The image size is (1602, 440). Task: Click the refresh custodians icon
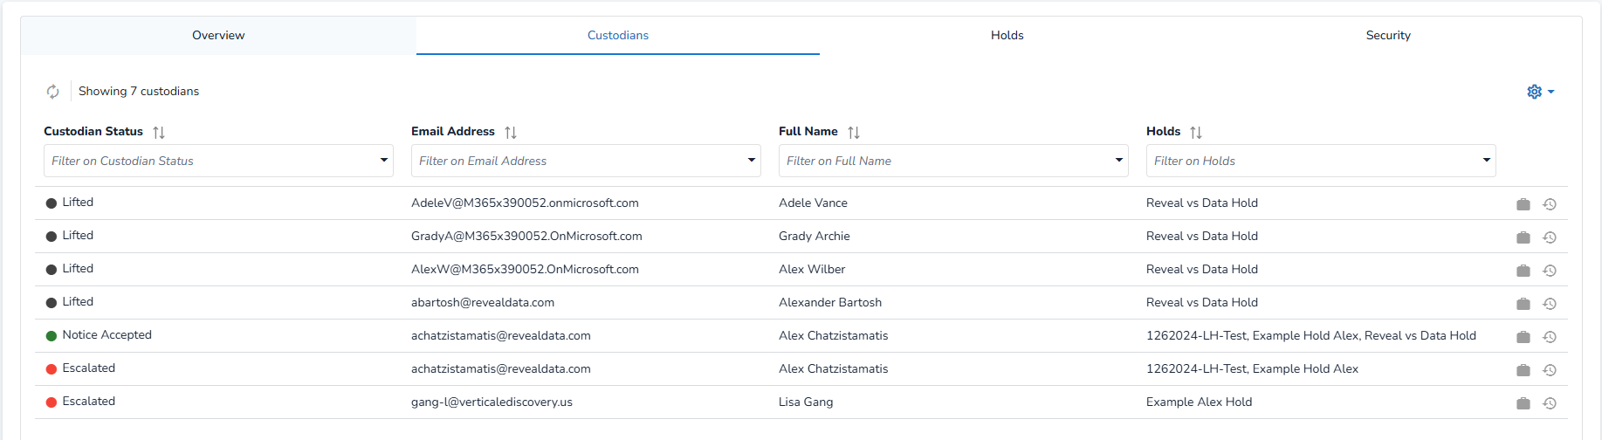point(53,92)
